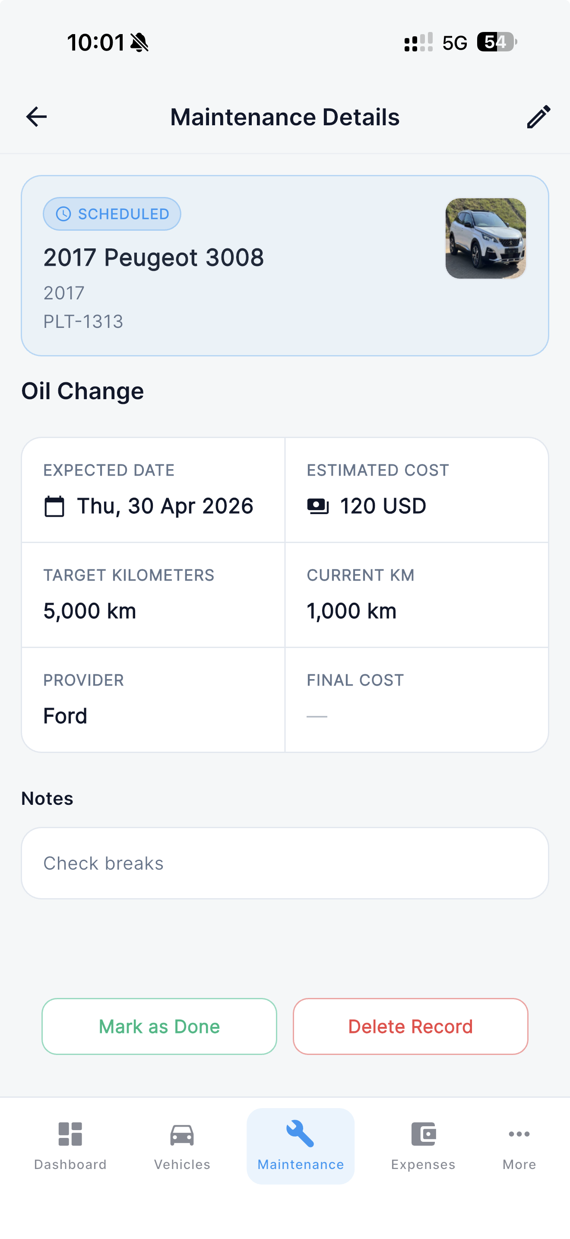Tap the Check breaks notes field

285,863
